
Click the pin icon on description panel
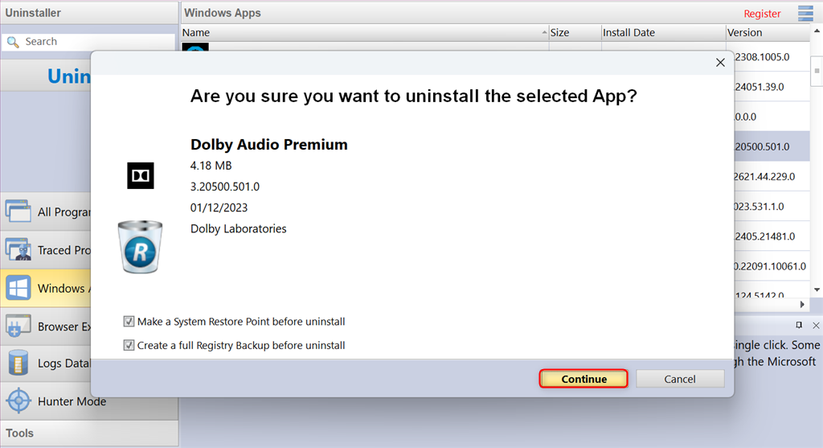click(799, 325)
